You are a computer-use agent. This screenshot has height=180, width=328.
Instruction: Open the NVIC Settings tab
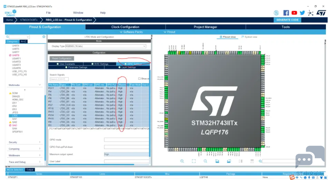[x=100, y=64]
